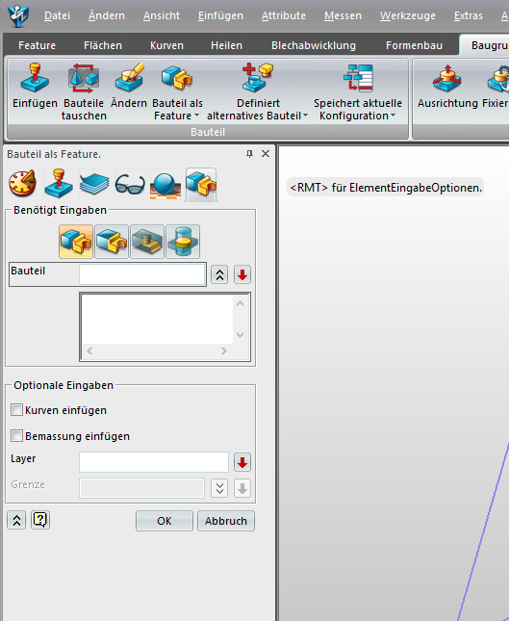This screenshot has height=621, width=509.
Task: Toggle Bemassung einfügen checkbox
Action: pos(16,436)
